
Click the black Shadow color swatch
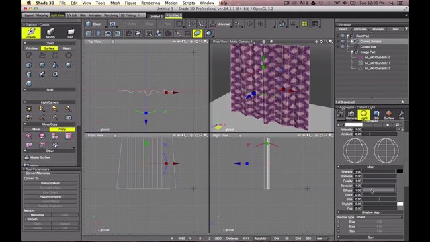[x=400, y=171]
